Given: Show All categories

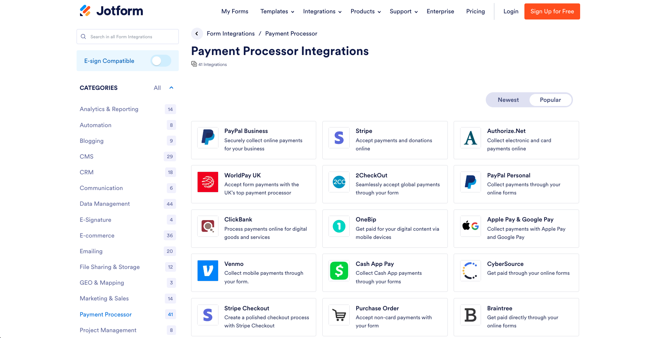Looking at the screenshot, I should (x=157, y=88).
